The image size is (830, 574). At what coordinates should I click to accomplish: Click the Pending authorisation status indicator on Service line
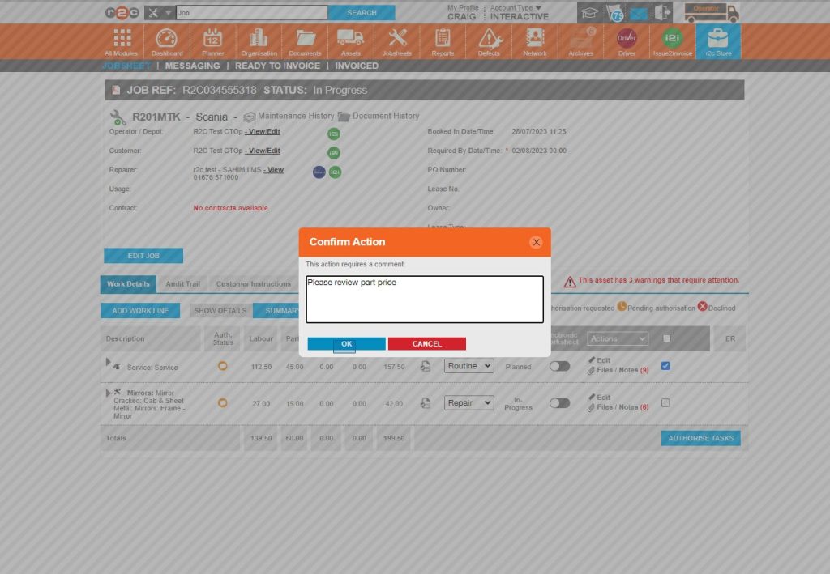[222, 366]
